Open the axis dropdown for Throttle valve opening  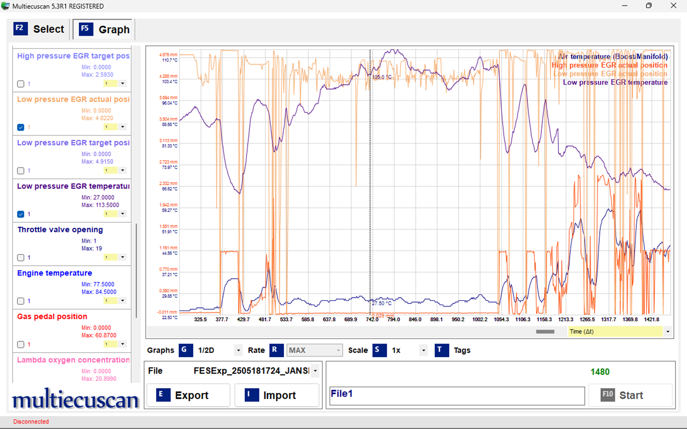(123, 257)
